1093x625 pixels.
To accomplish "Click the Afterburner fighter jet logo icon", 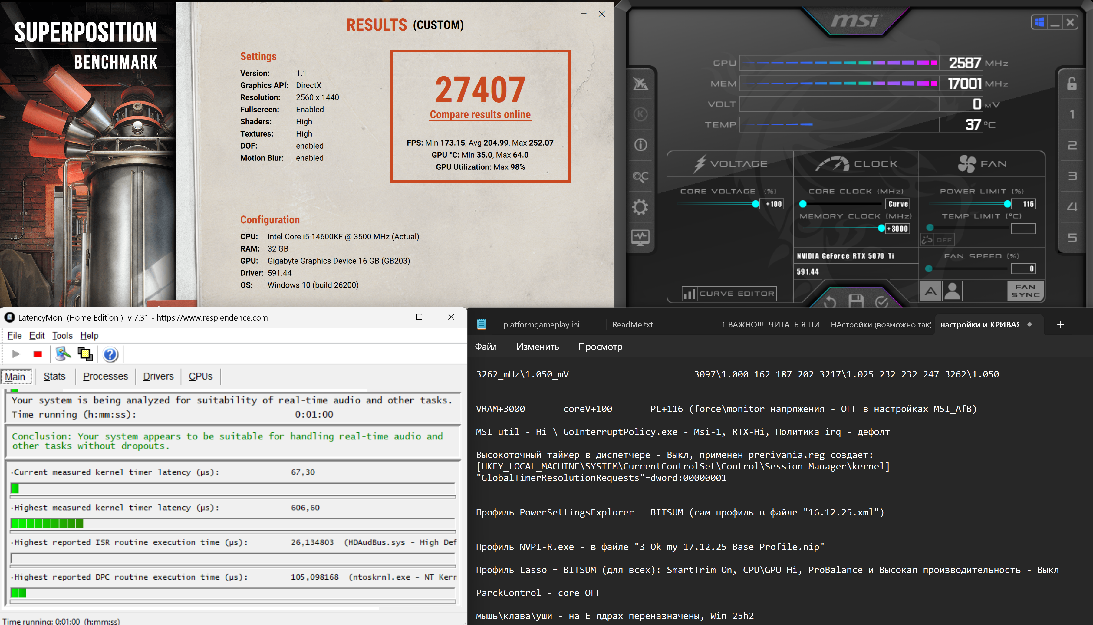I will tap(640, 84).
